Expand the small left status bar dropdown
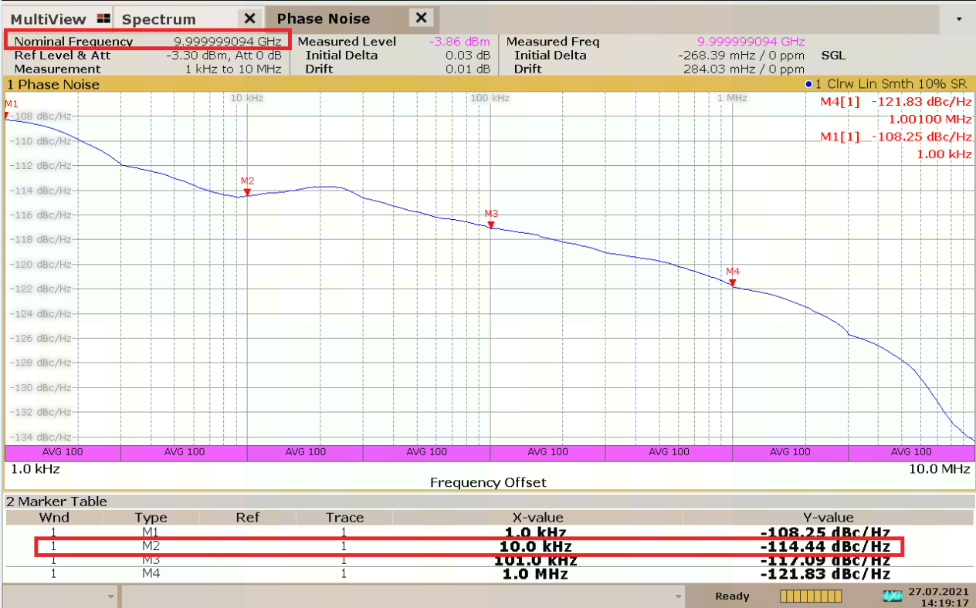 click(x=111, y=596)
